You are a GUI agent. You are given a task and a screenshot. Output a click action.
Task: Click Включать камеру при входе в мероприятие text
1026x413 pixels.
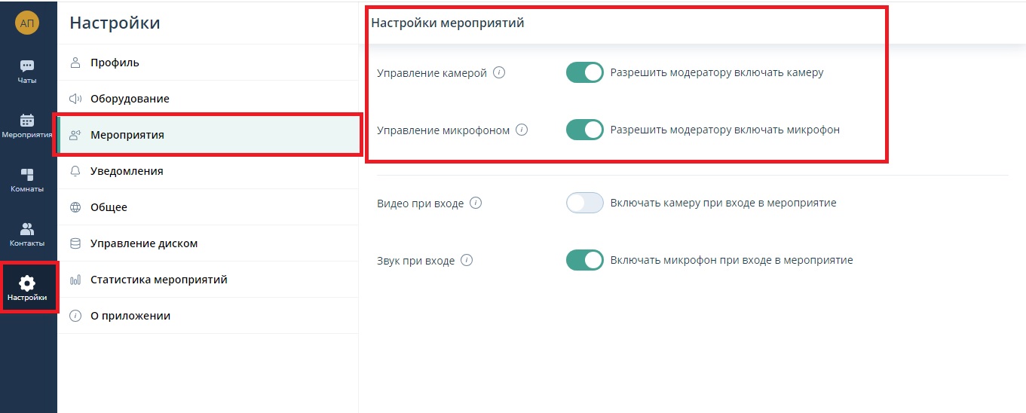click(724, 203)
